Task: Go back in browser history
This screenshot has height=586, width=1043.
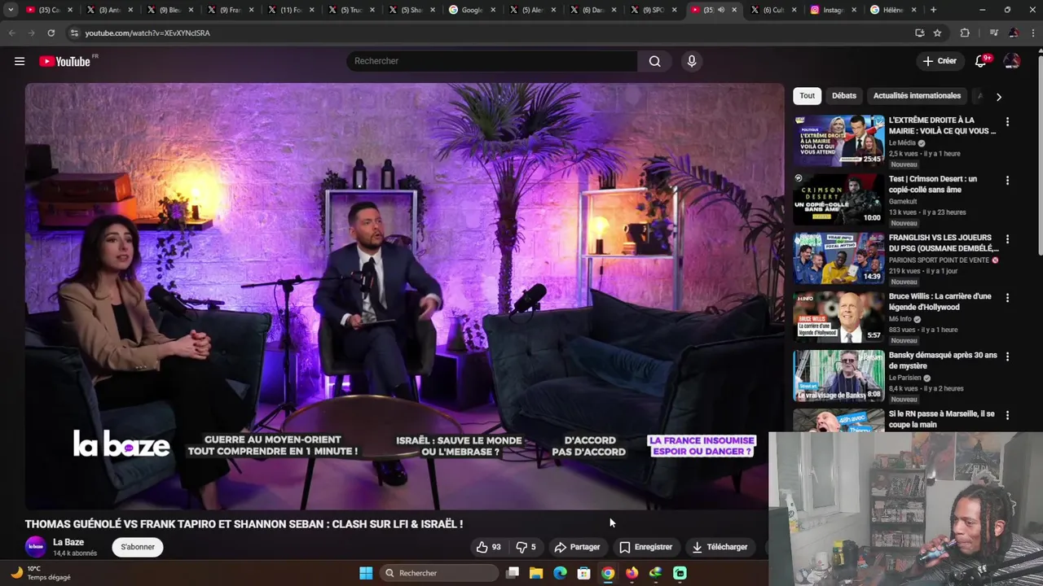Action: coord(11,33)
